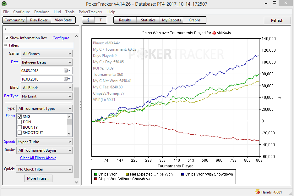Open the Blind dropdown All Blinds
294x196 pixels.
(46, 88)
